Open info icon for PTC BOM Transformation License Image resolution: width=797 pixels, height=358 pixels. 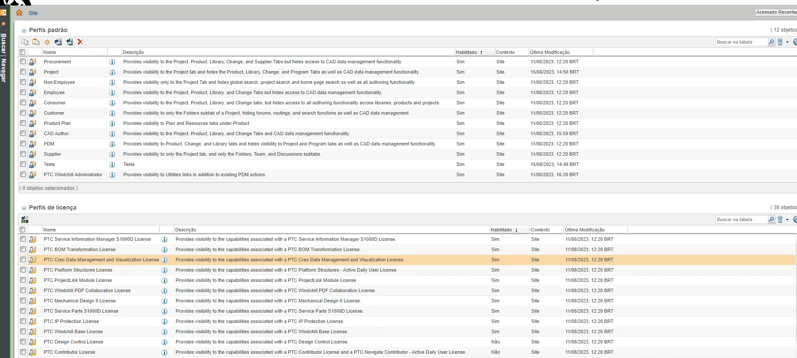[x=164, y=250]
